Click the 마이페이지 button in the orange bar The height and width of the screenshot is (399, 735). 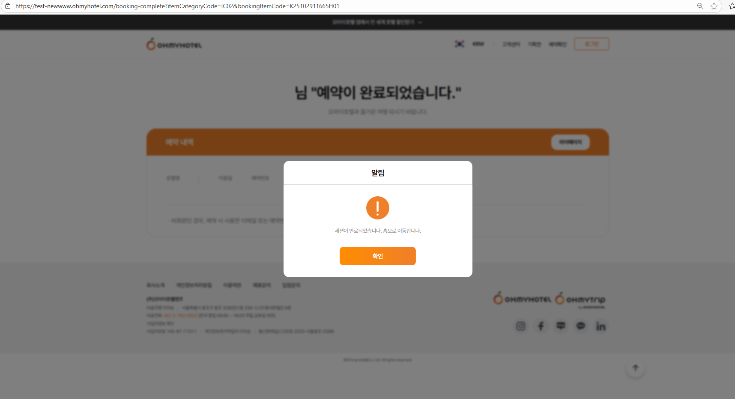tap(571, 142)
